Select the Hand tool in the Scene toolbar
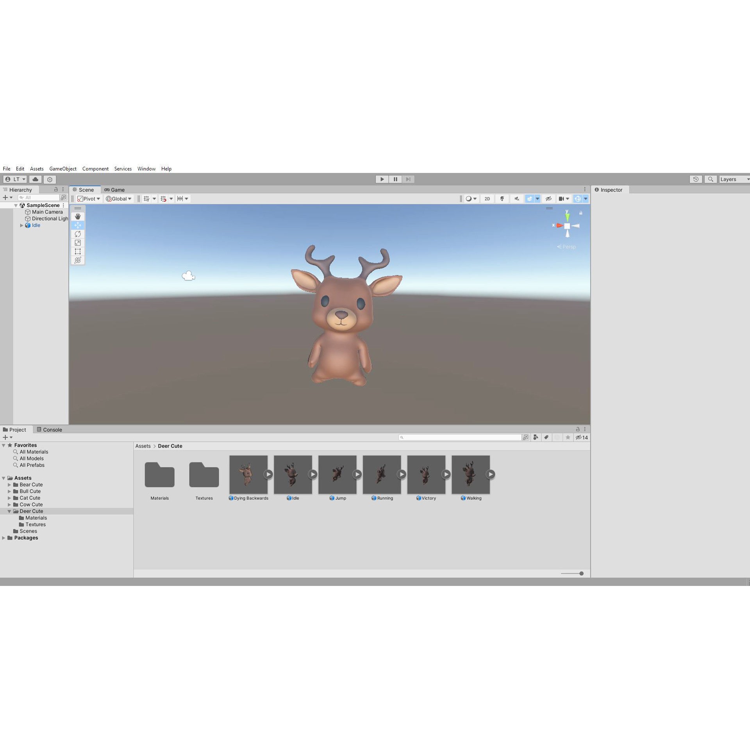 point(78,216)
